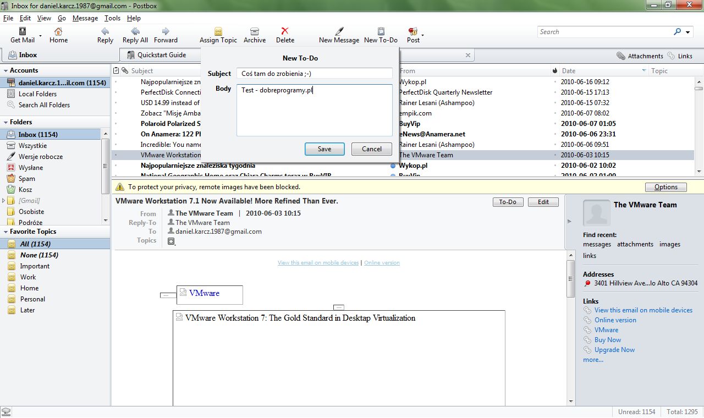
Task: Click the To-Do button in message header
Action: tap(508, 202)
